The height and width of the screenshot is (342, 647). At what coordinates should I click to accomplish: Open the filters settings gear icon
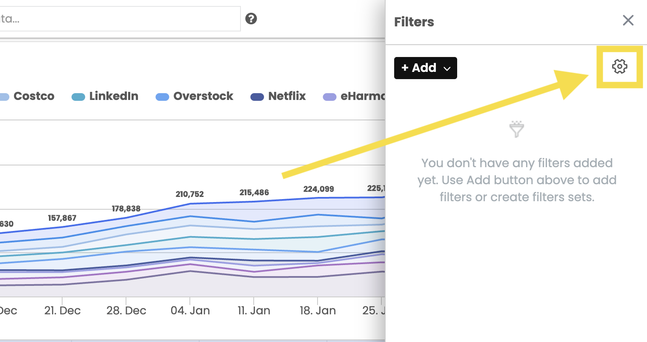[x=619, y=66]
